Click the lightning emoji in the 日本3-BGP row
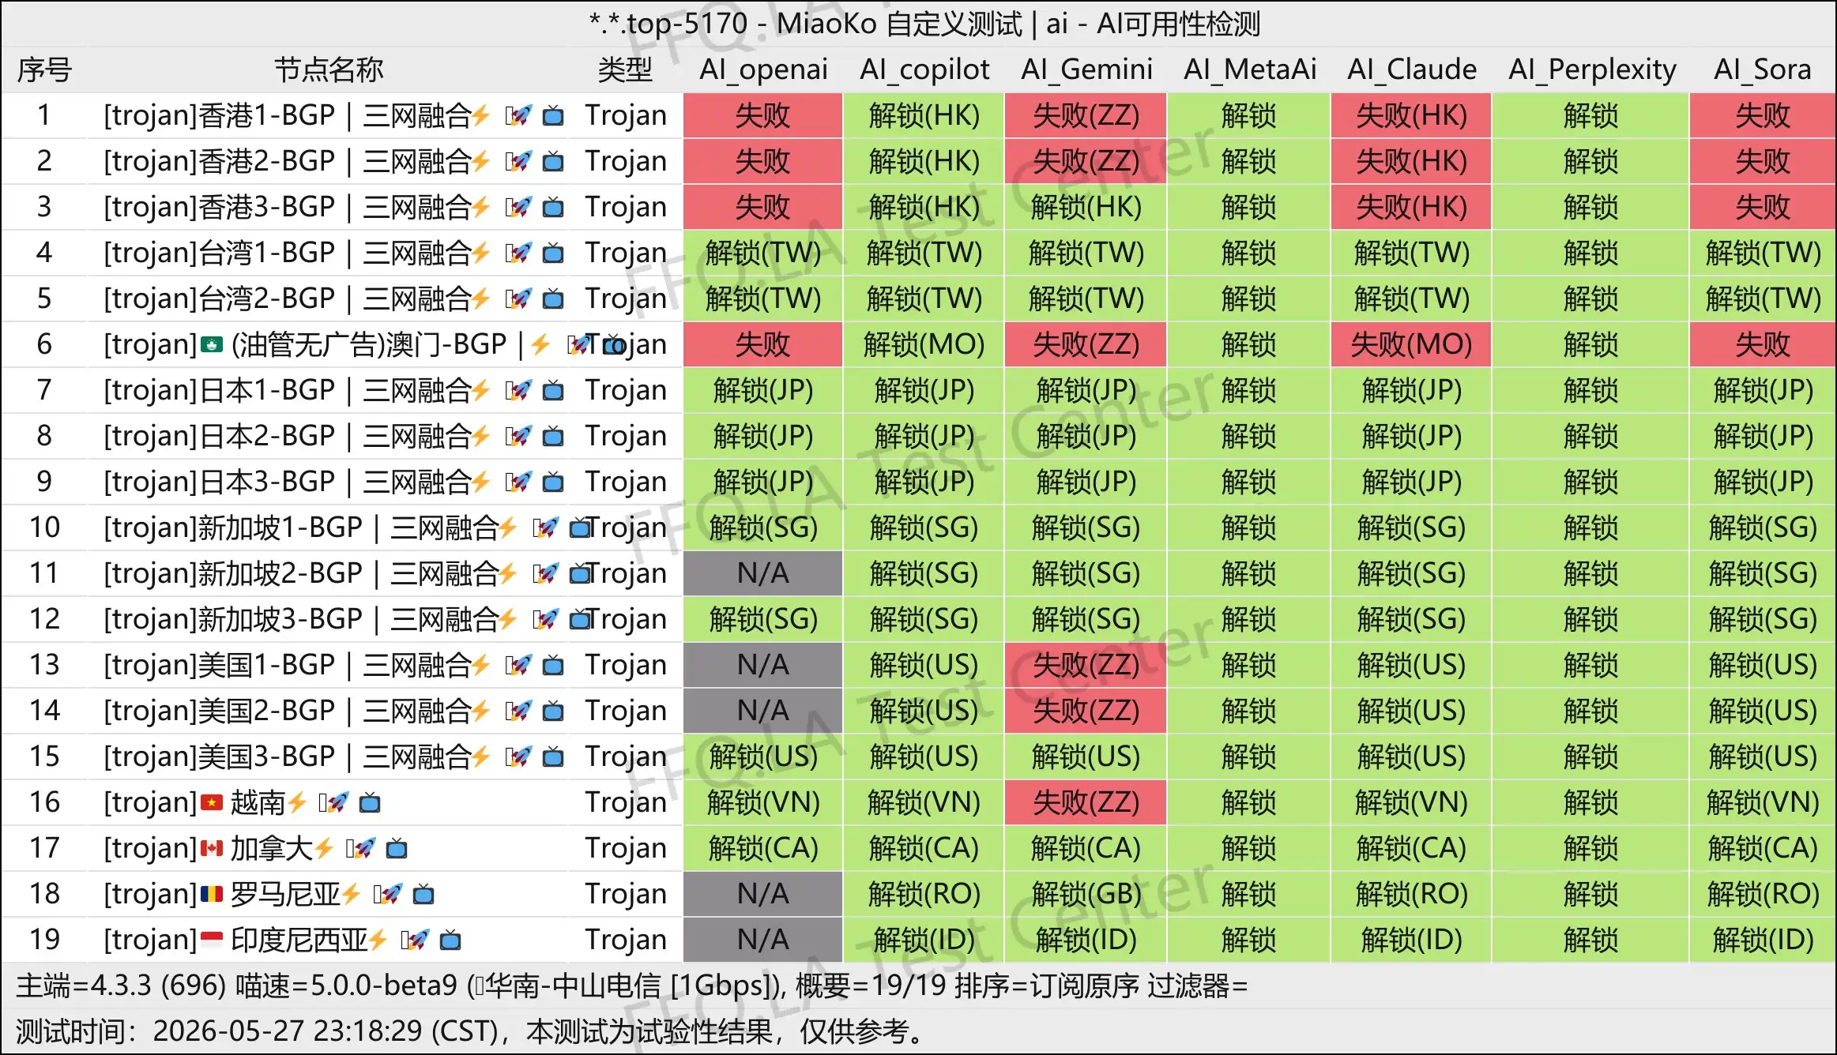Image resolution: width=1837 pixels, height=1055 pixels. pos(480,482)
